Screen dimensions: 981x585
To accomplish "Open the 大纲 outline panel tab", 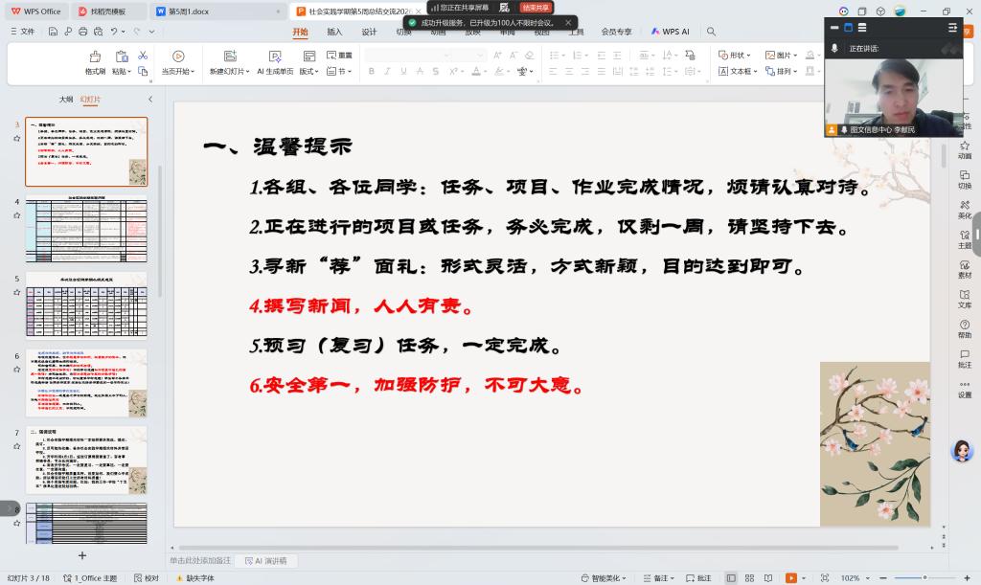I will [x=65, y=99].
